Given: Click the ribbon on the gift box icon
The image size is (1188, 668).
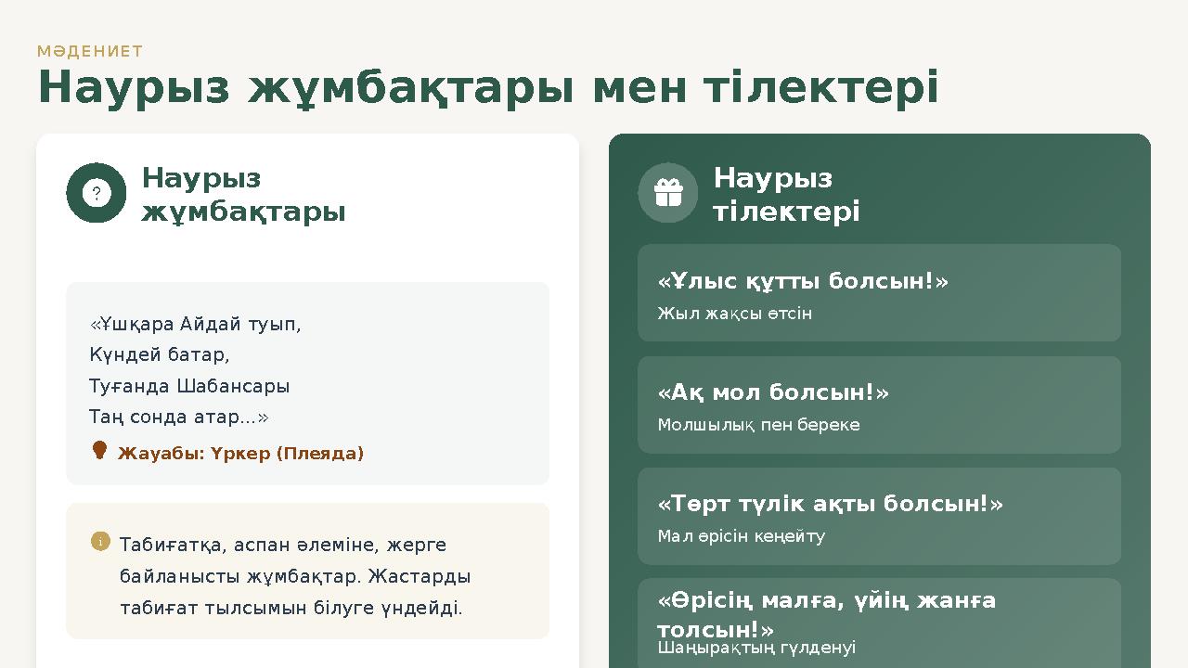Looking at the screenshot, I should pos(667,184).
